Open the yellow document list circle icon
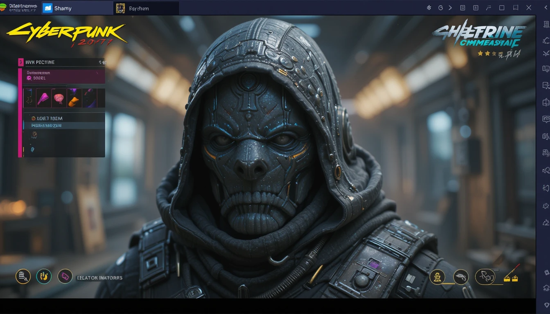The width and height of the screenshot is (550, 314). point(23,276)
